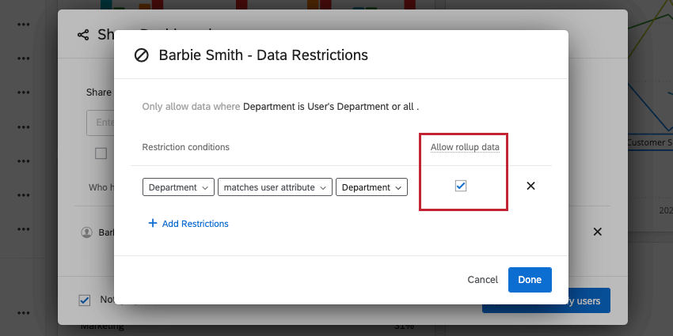This screenshot has width=673, height=336.
Task: Click the Allow rollup data column label
Action: click(465, 147)
